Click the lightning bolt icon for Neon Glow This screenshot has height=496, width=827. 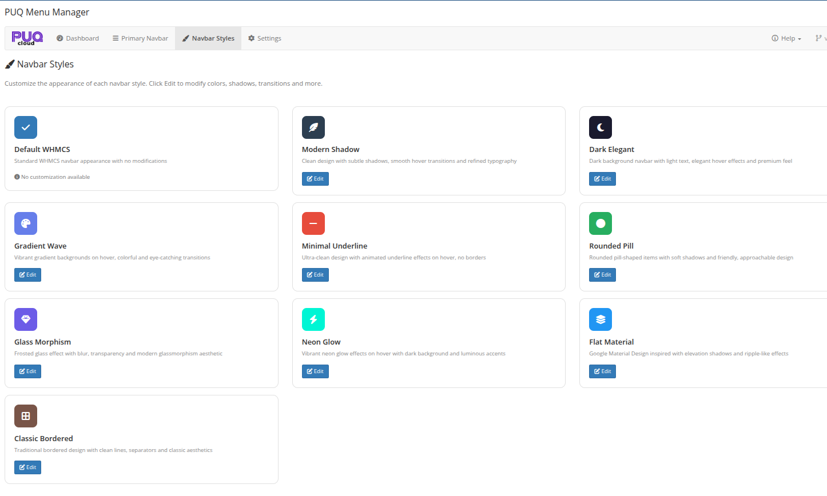click(x=313, y=319)
